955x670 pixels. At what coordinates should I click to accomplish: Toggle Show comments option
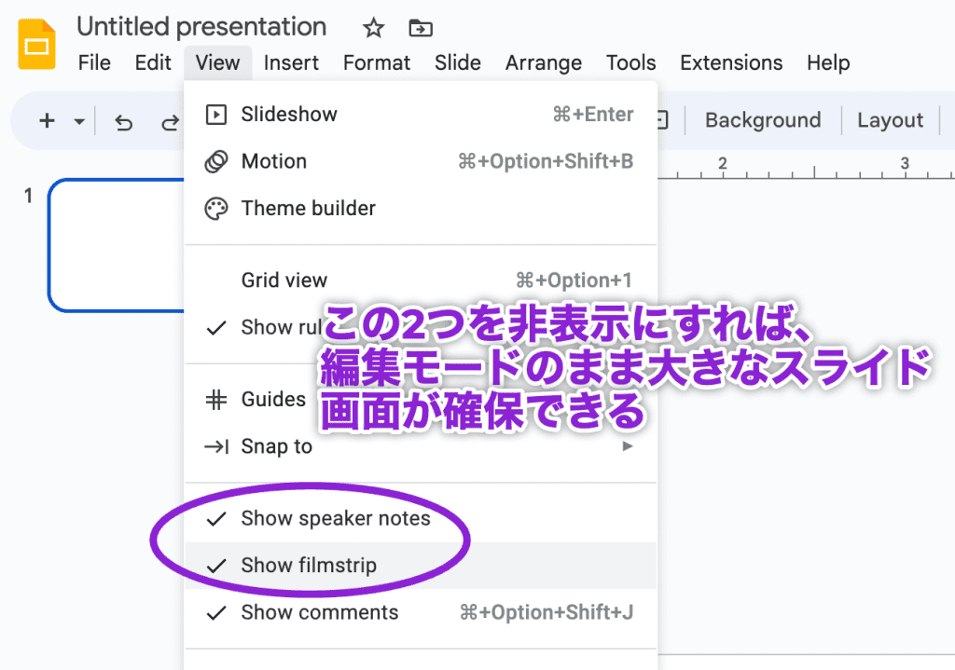pyautogui.click(x=319, y=612)
